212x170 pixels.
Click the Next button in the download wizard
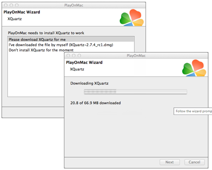click(170, 162)
